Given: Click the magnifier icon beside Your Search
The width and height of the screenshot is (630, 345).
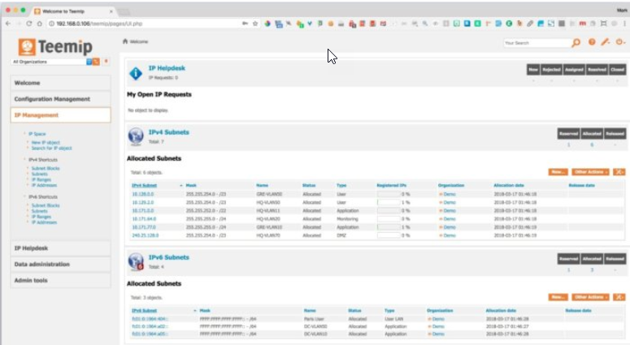Looking at the screenshot, I should coord(576,42).
